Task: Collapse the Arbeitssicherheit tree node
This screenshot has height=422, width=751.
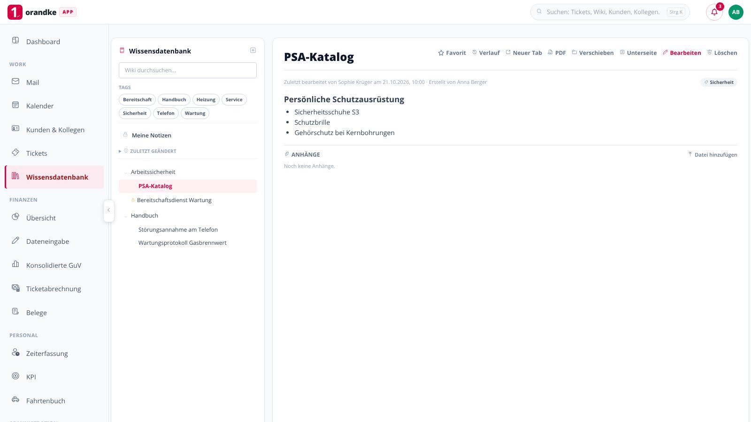Action: pos(126,173)
